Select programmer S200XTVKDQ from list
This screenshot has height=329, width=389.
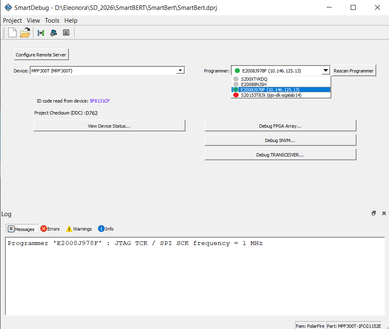[x=281, y=79]
